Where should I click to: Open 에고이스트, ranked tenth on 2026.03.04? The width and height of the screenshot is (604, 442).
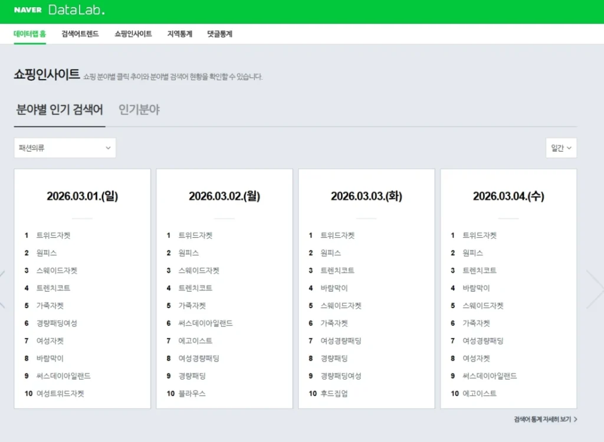coord(479,394)
